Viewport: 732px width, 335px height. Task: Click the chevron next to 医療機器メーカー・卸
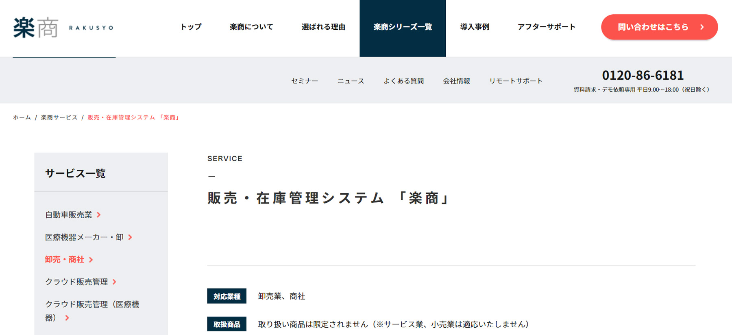[130, 237]
